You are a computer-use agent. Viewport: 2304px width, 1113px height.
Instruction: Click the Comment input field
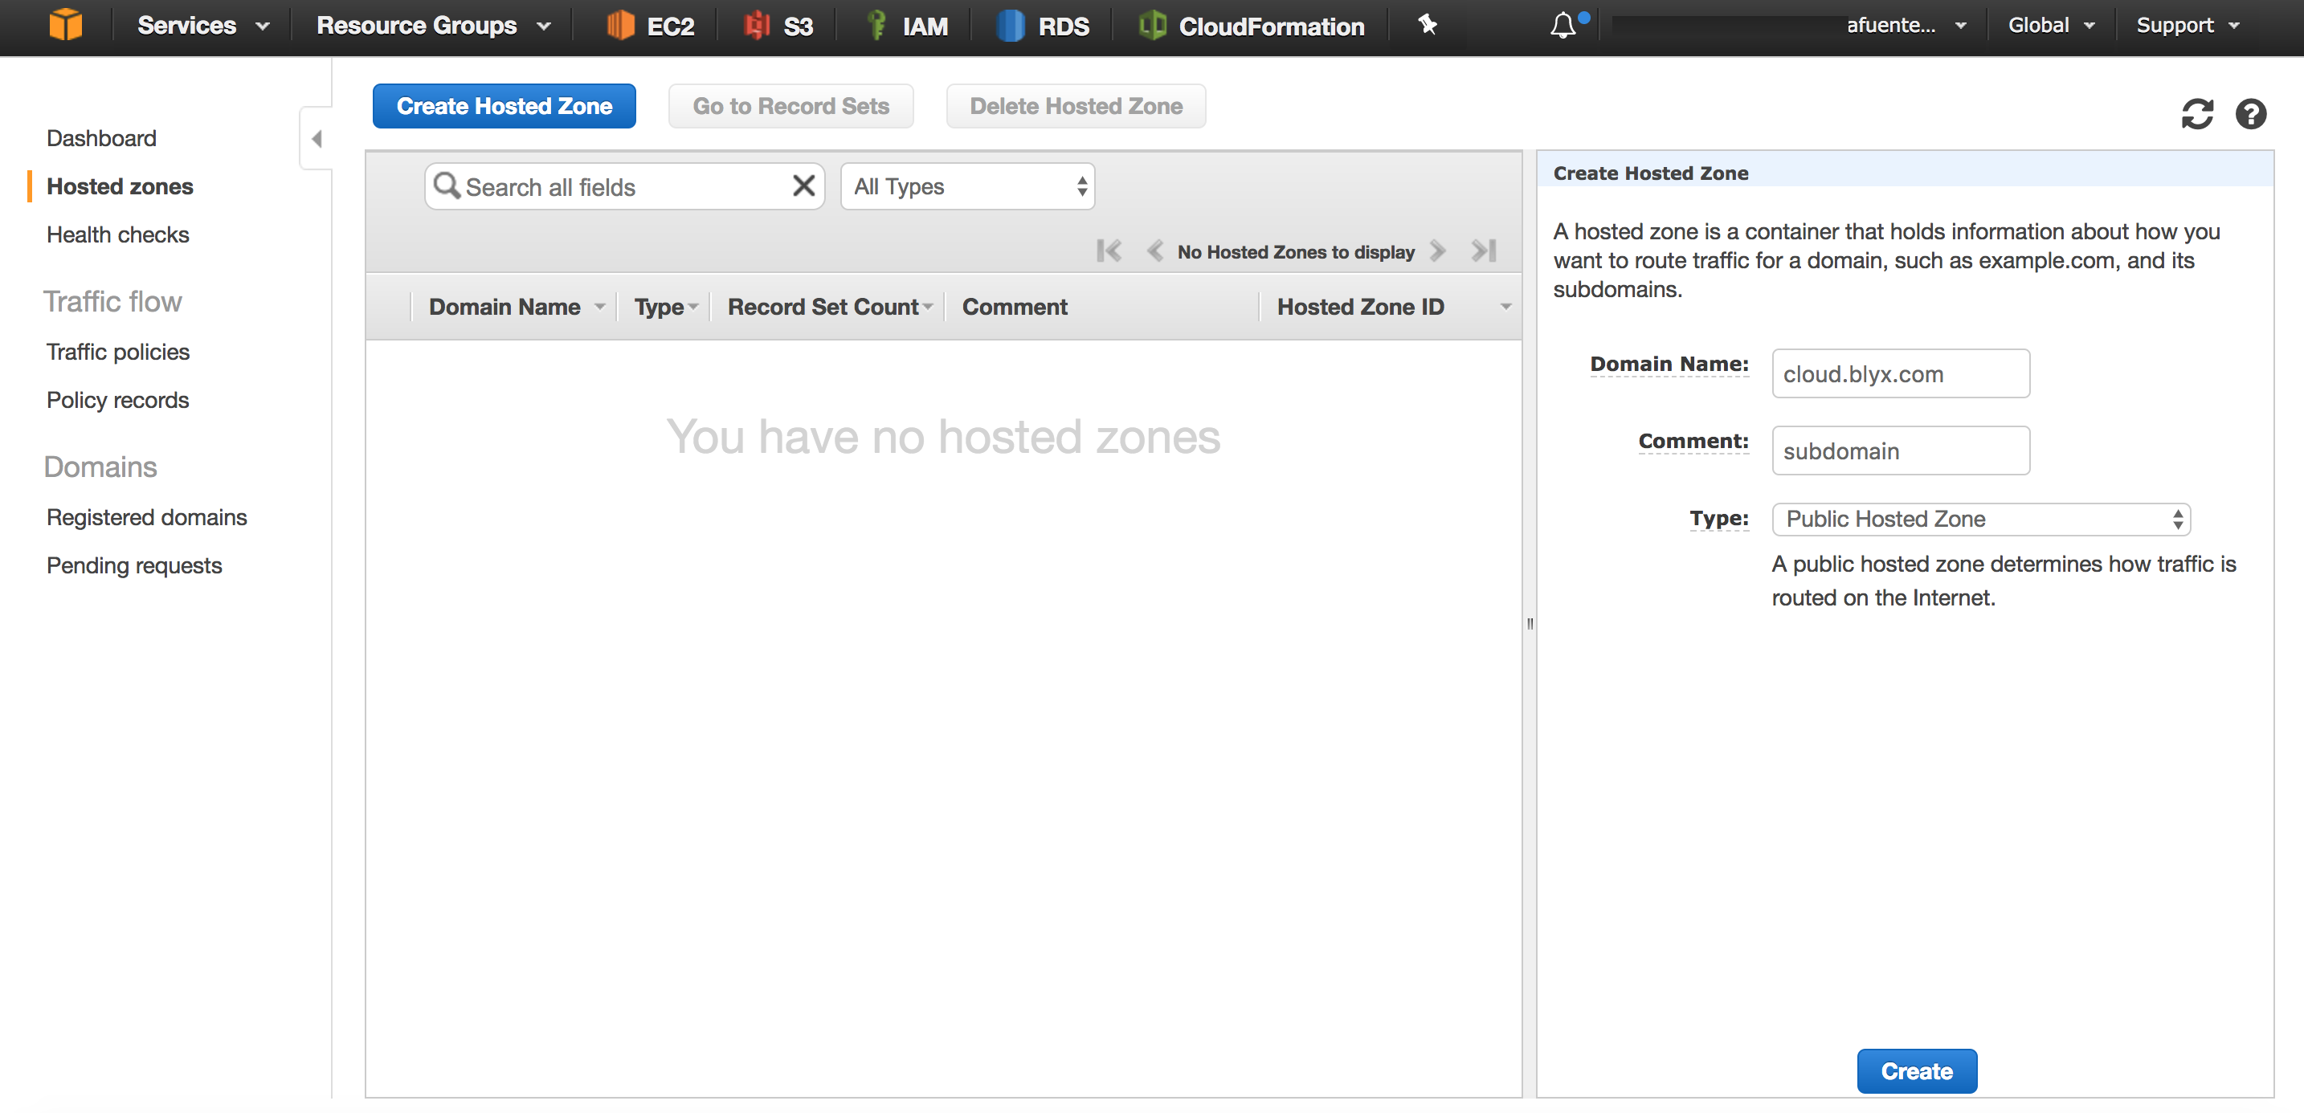1901,450
